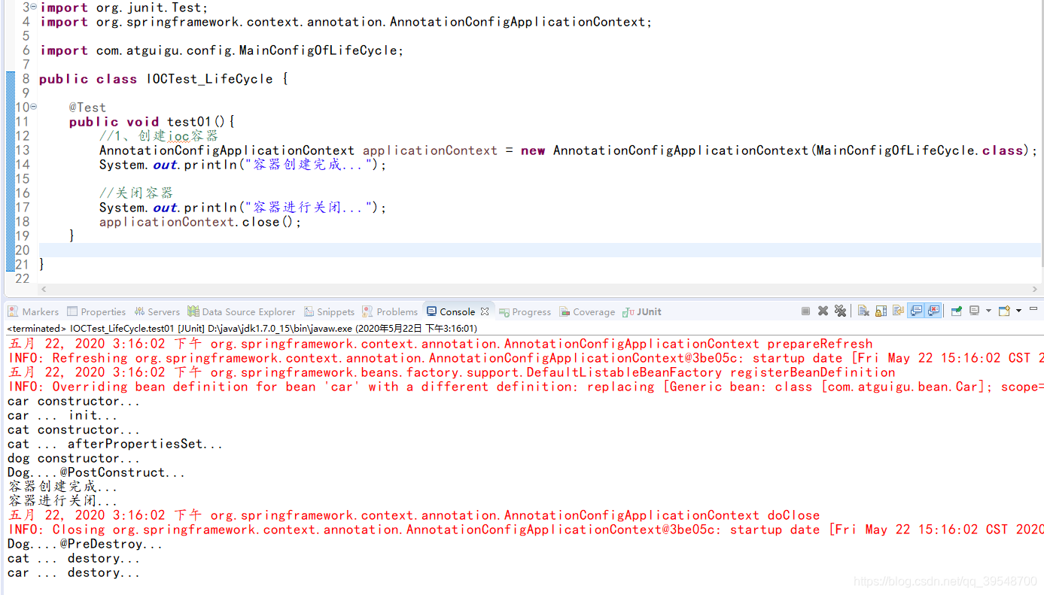
Task: Click editor horizontal scrollbar right arrow
Action: [1036, 289]
